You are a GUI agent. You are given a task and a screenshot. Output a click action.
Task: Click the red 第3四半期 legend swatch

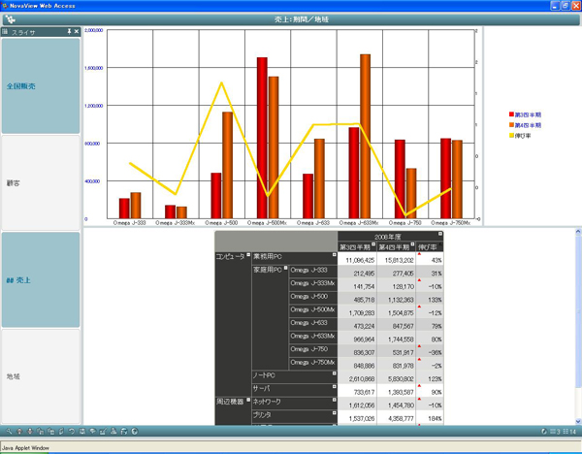point(511,114)
